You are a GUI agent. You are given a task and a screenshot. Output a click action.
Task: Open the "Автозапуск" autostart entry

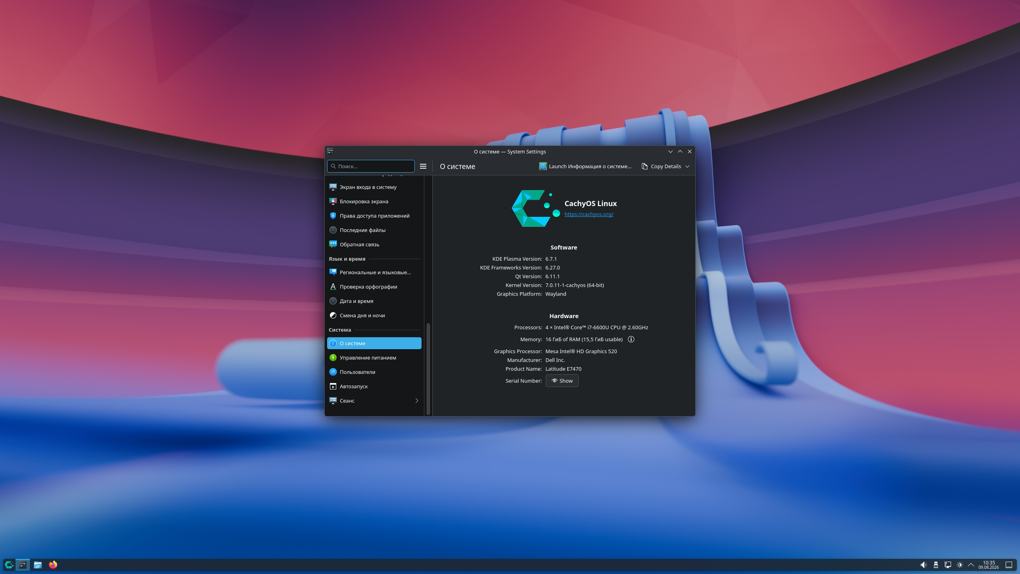(x=374, y=386)
